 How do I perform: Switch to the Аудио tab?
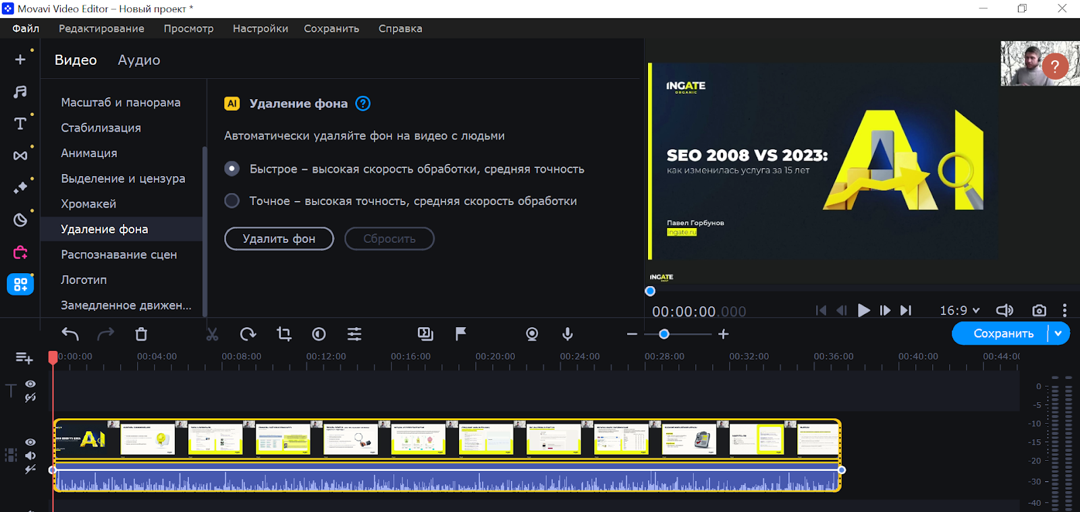pos(139,60)
